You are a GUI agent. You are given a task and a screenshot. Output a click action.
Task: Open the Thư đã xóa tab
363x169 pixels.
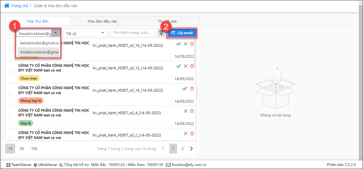tap(167, 21)
